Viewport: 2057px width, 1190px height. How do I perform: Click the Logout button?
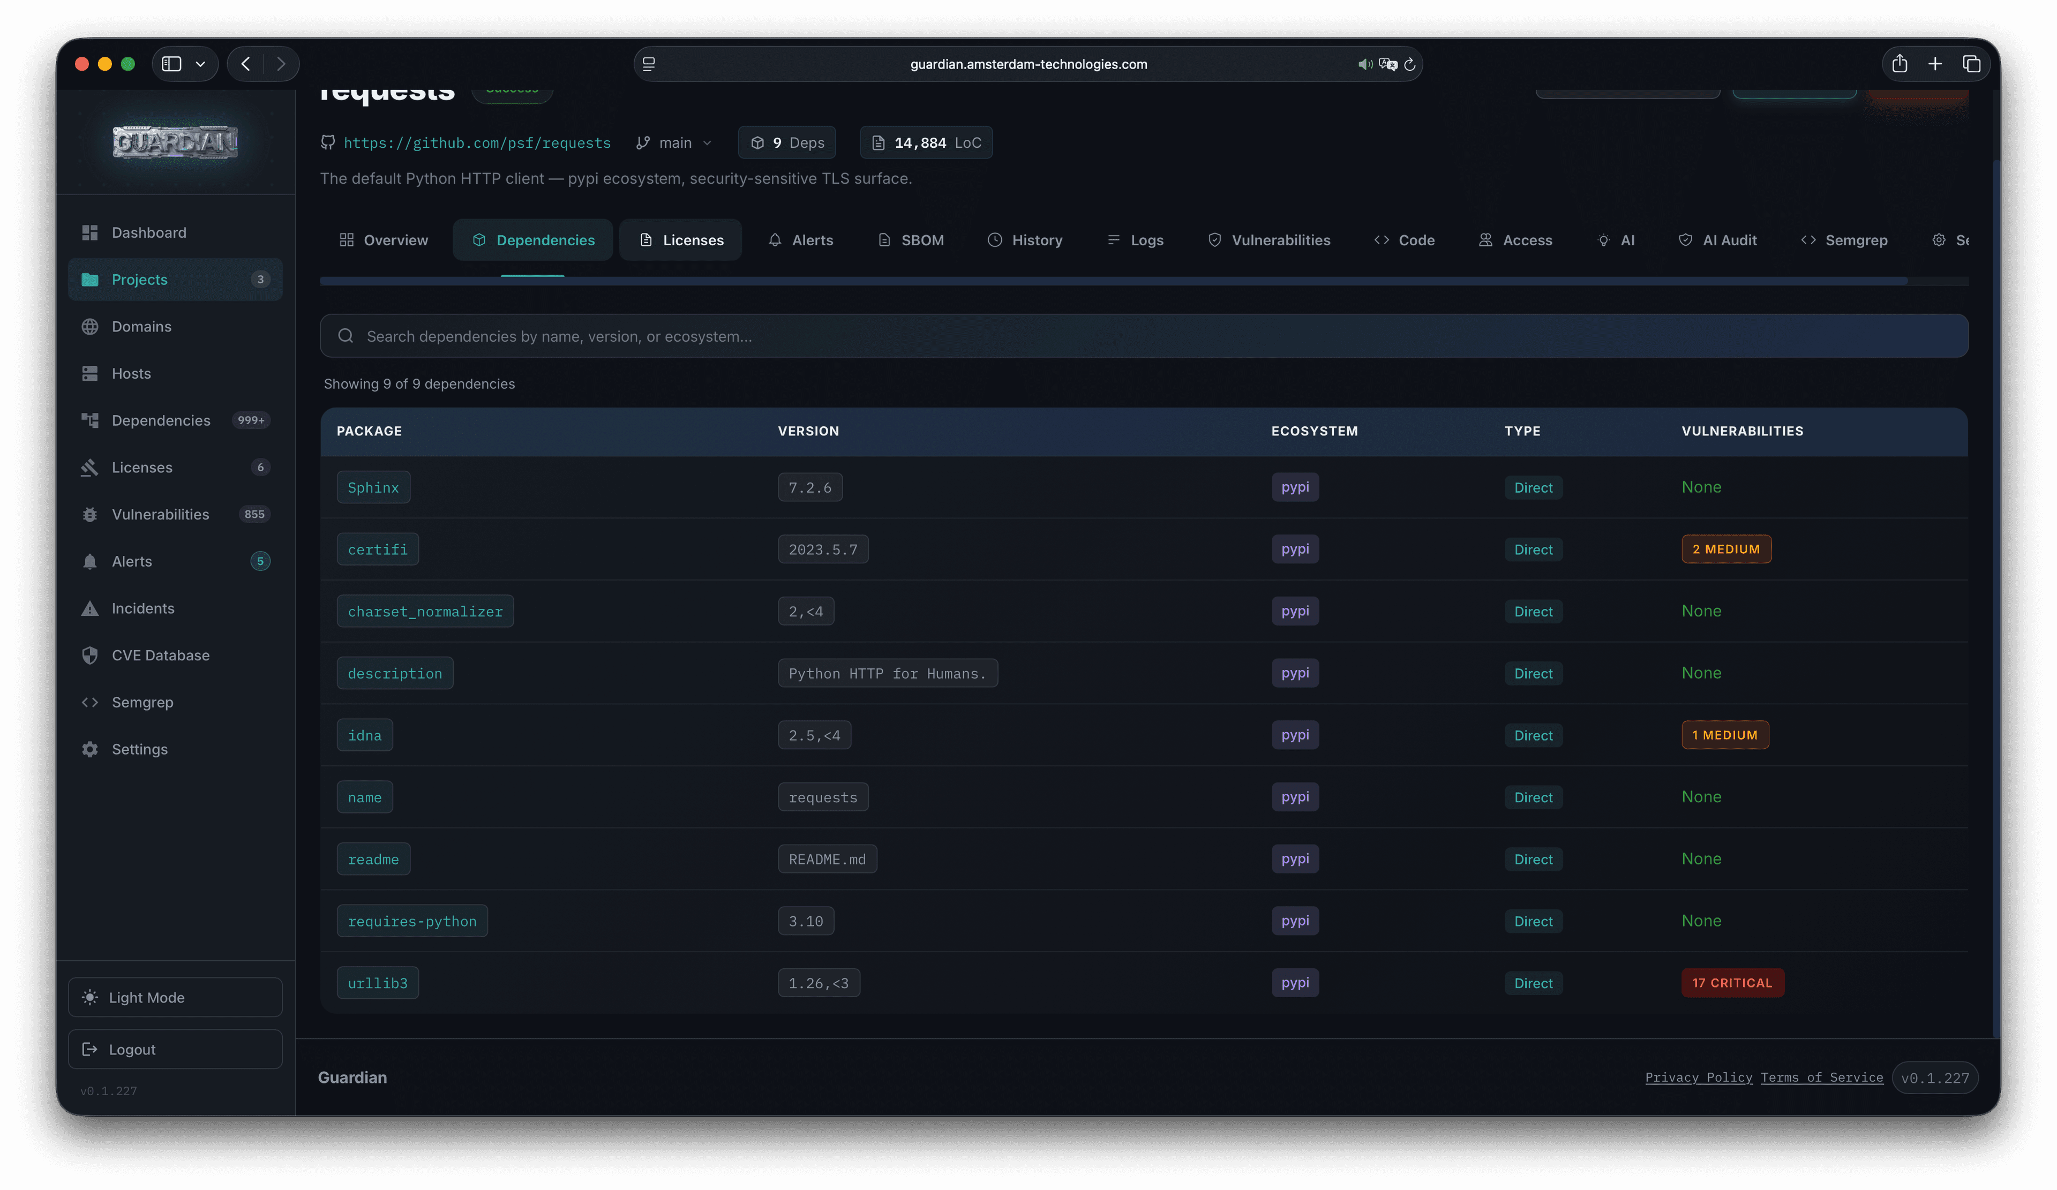[175, 1049]
